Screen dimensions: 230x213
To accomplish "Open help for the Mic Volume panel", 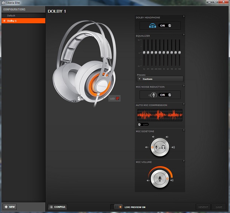I will tap(184, 161).
